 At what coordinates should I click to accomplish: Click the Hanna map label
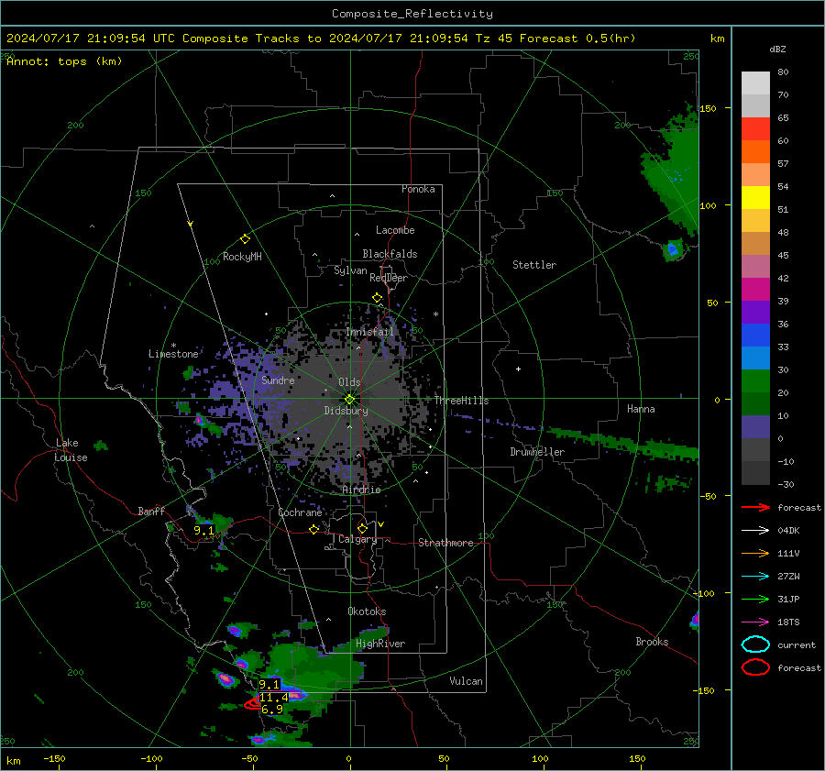coord(641,409)
